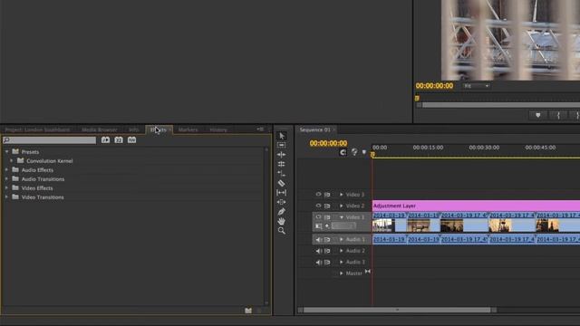Viewport: 580px width, 326px height.
Task: Switch to the History tab
Action: tap(218, 129)
